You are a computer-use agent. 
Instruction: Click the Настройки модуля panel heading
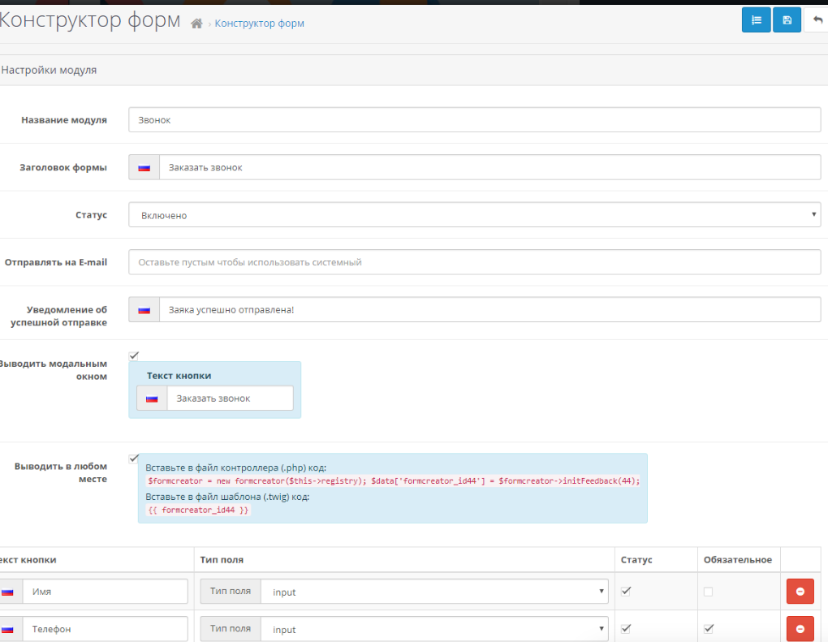pyautogui.click(x=49, y=71)
